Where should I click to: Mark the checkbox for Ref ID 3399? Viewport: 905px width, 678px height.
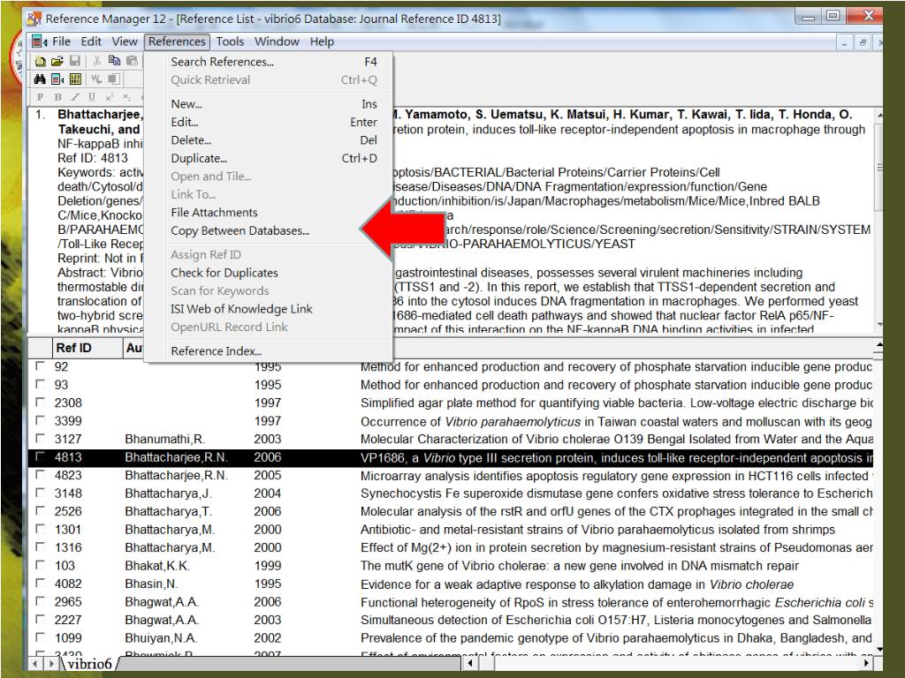40,420
